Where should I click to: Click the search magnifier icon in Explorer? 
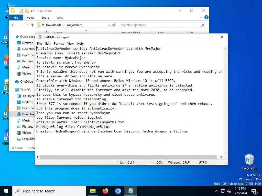tap(203, 25)
